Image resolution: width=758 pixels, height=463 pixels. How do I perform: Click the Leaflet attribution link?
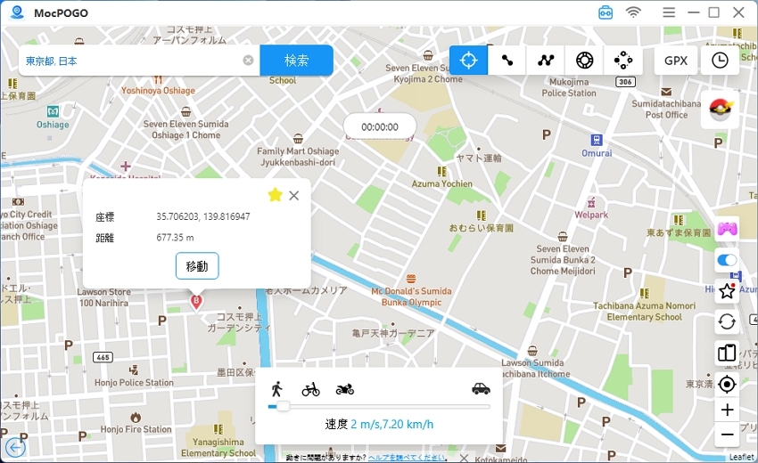tap(741, 457)
